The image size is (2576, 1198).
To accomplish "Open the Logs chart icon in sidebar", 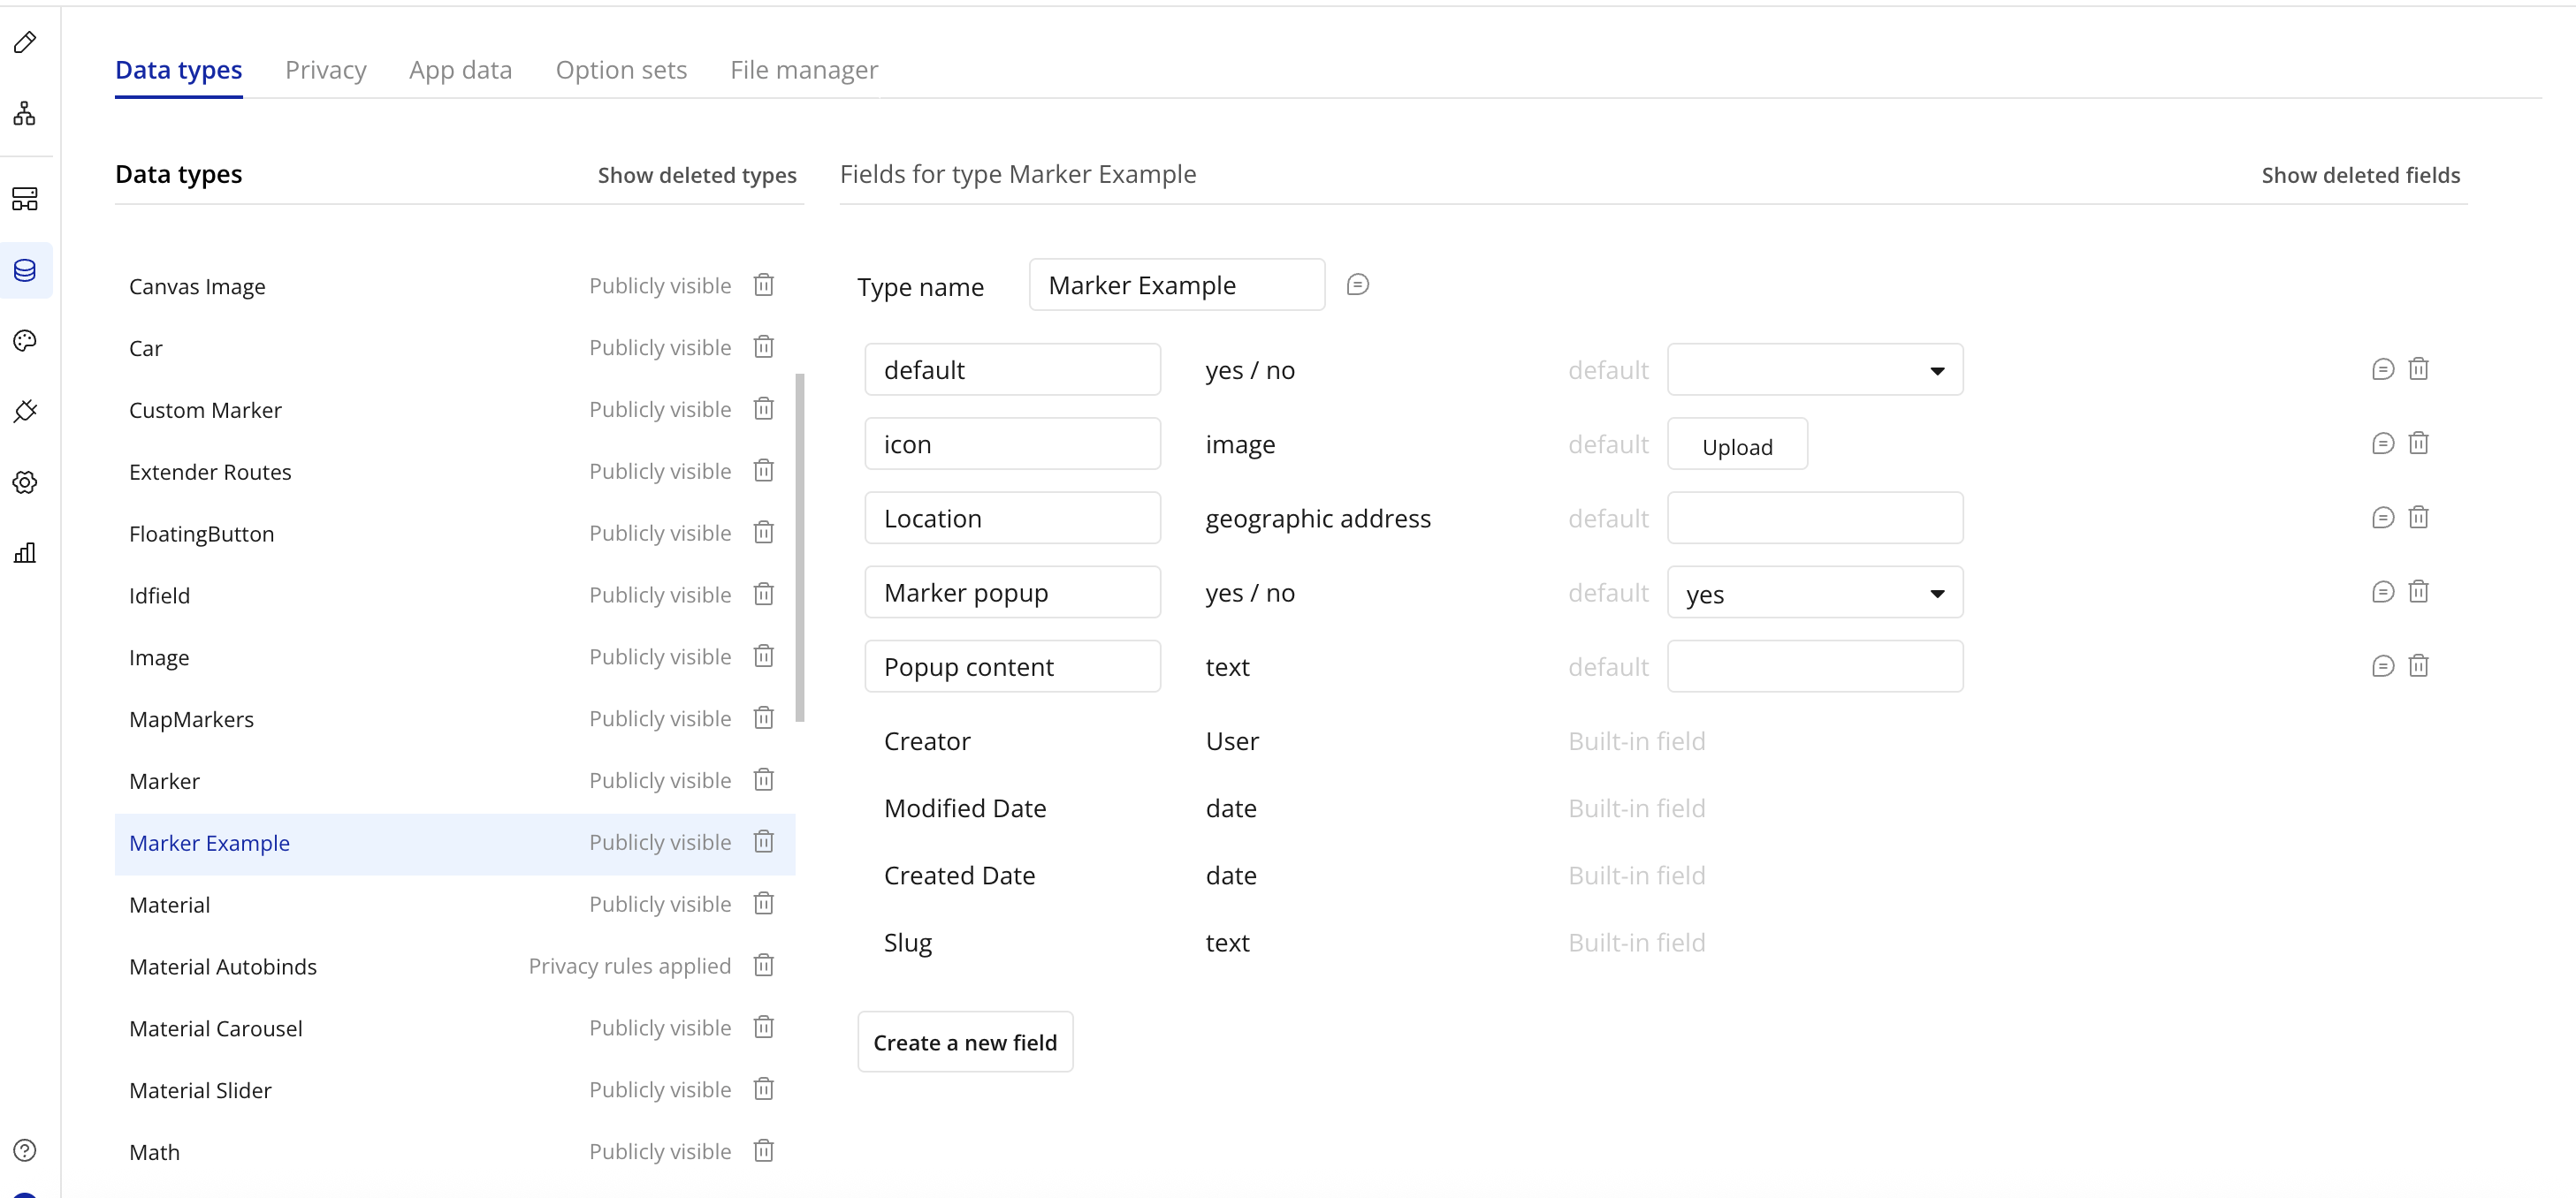I will (25, 554).
